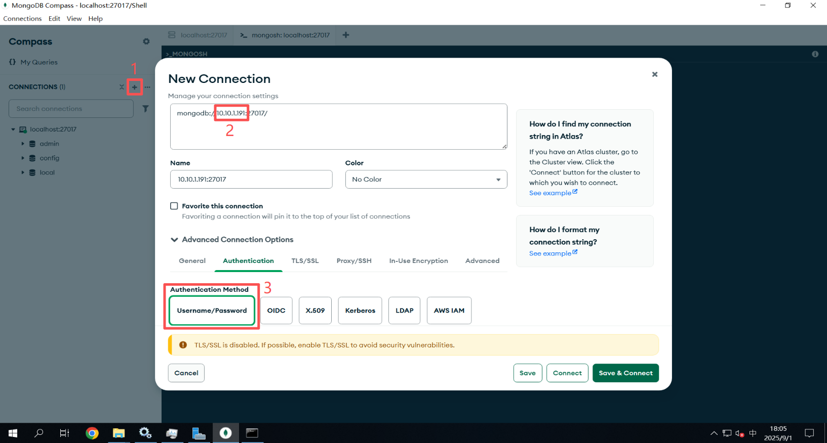Viewport: 827px width, 443px height.
Task: Open the Help menu
Action: click(x=95, y=19)
